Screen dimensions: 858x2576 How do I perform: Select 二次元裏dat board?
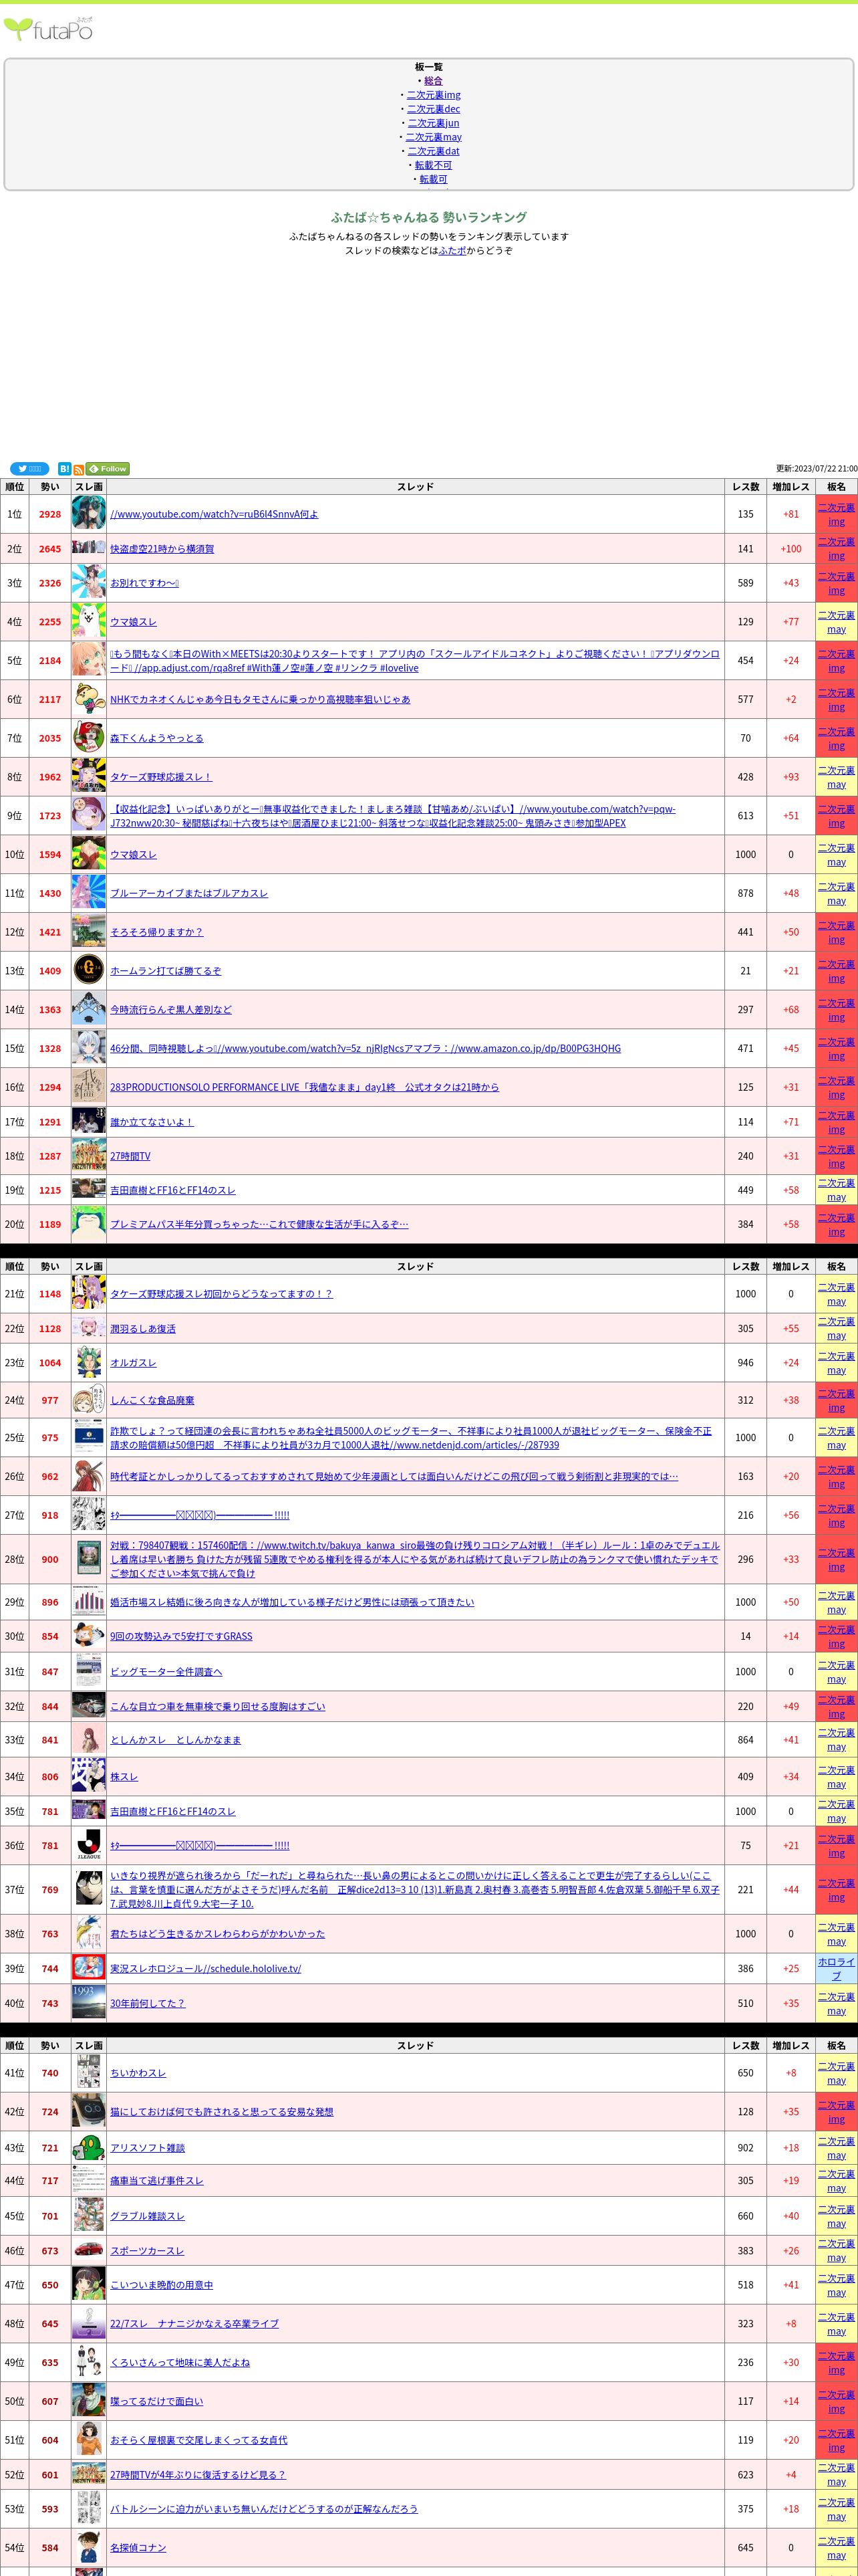click(x=434, y=151)
